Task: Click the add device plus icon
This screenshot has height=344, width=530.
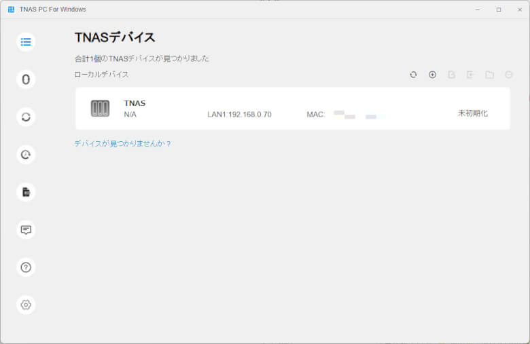Action: coord(432,75)
